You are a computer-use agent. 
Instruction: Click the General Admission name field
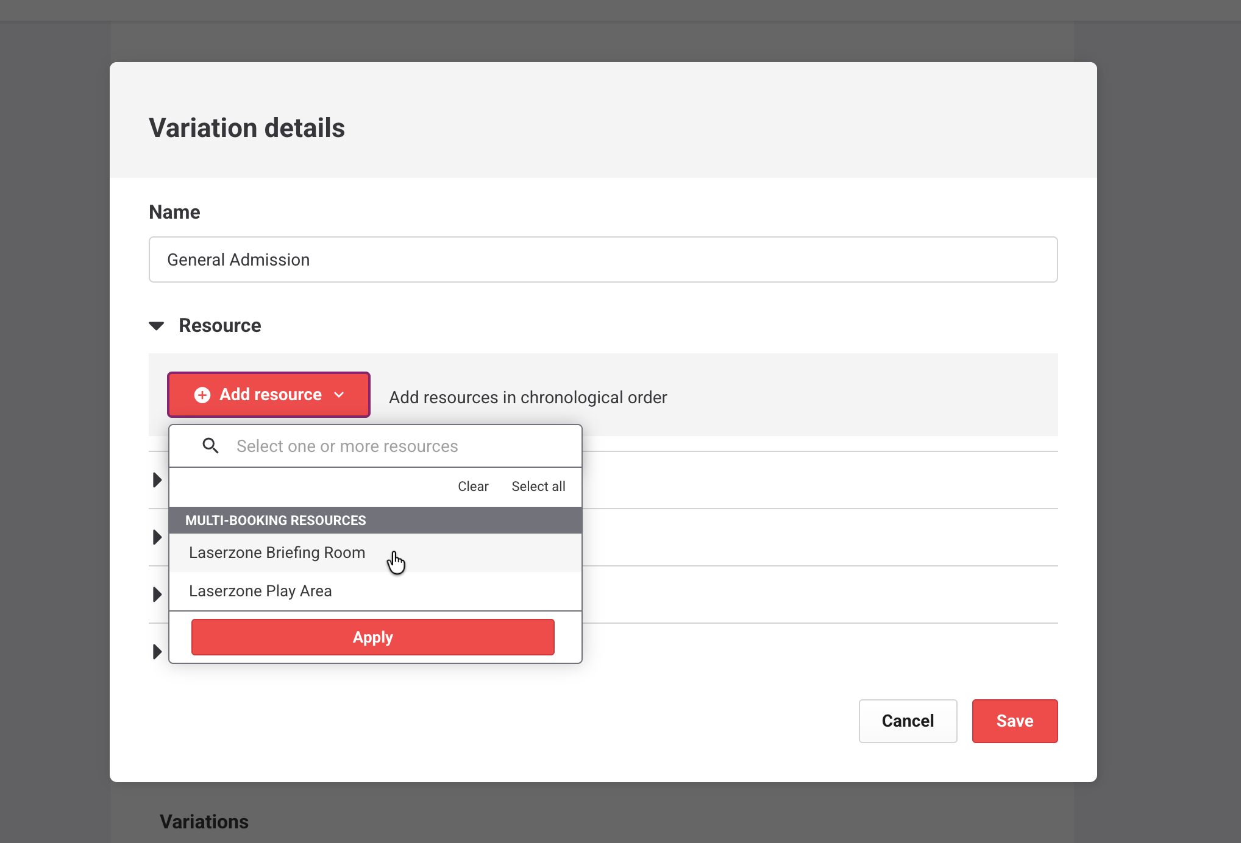(x=602, y=259)
